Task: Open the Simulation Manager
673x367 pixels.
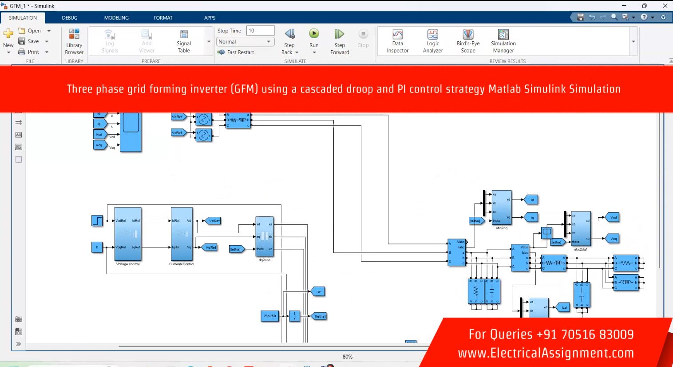Action: pos(503,41)
